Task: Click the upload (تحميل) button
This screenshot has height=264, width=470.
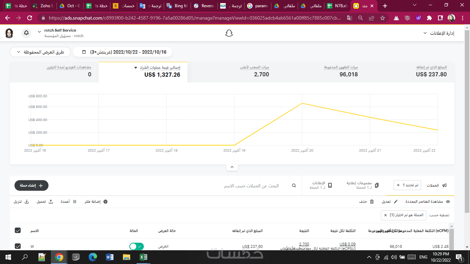Action: pos(45,201)
